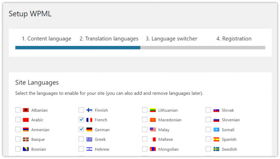Enable the Spanish language checkbox
The image size is (280, 159).
[x=208, y=139]
